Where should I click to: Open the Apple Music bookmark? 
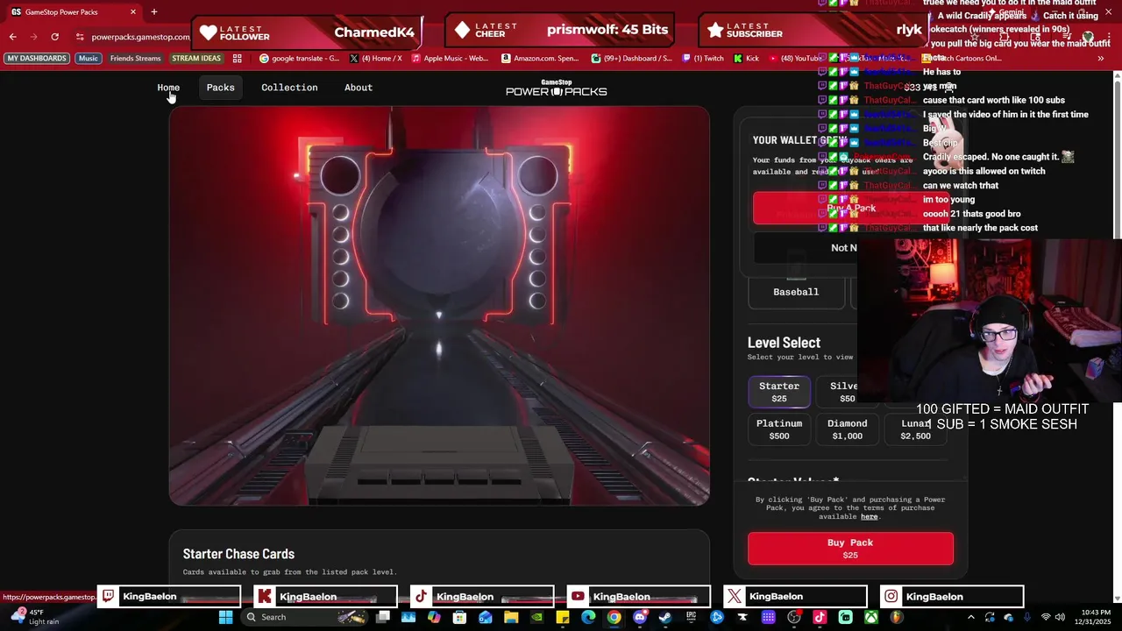[450, 59]
